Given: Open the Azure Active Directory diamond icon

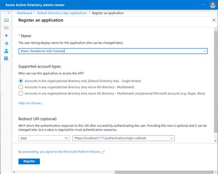Looking at the screenshot, I should point(6,43).
